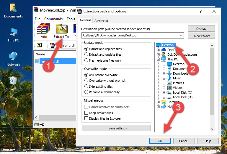Image resolution: width=227 pixels, height=154 pixels.
Task: Click the dll file icon in file list
Action: (x=37, y=61)
